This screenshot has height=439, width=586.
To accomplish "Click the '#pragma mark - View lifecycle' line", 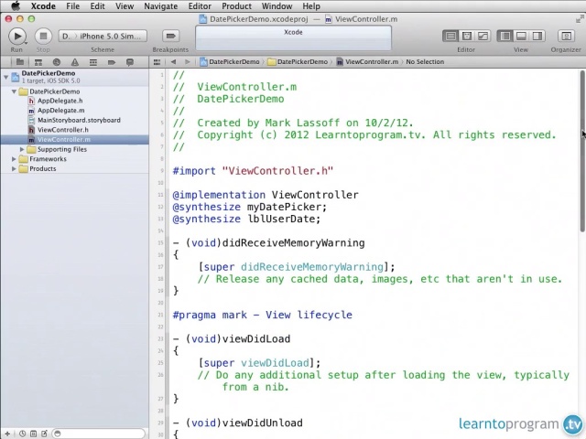I will [262, 315].
